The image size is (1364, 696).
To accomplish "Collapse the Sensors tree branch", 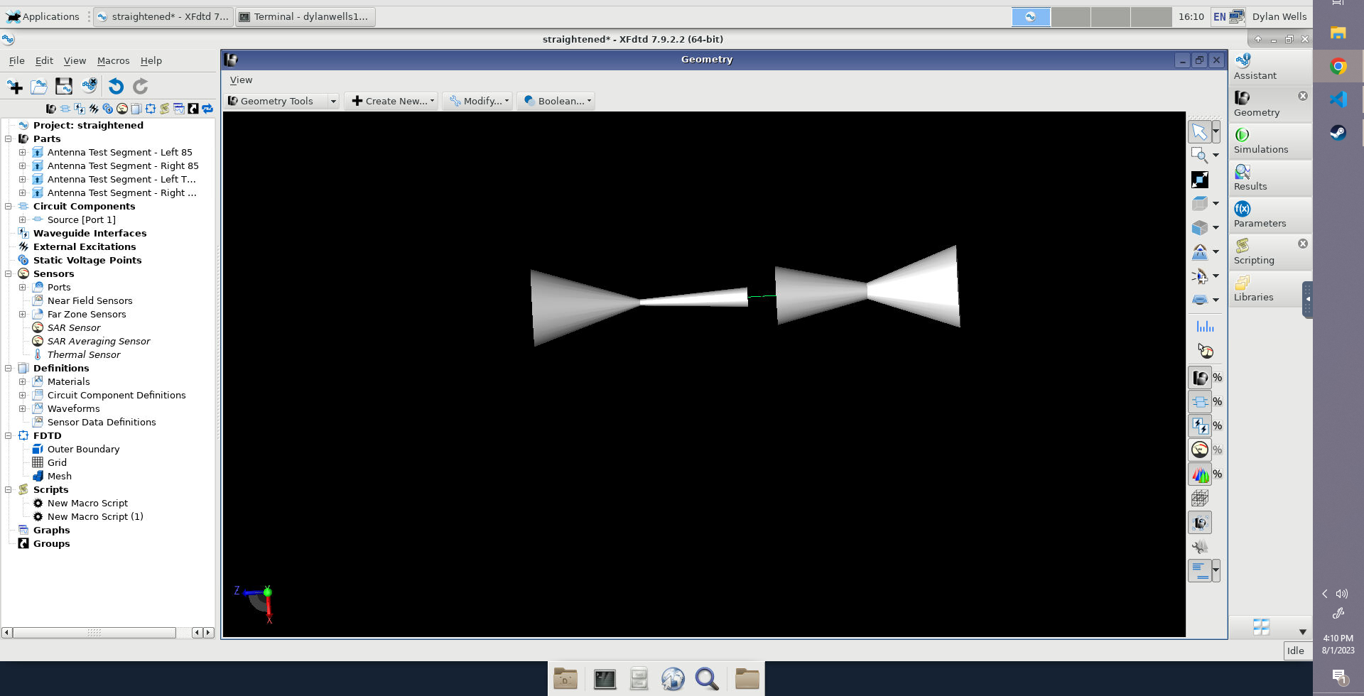I will (9, 274).
